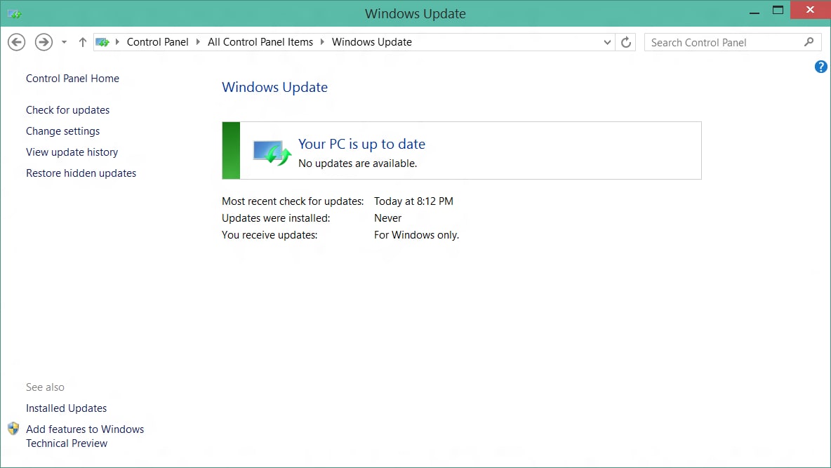Screen dimensions: 831x468
Task: Click 'Your PC is up to date' heading
Action: click(x=361, y=144)
